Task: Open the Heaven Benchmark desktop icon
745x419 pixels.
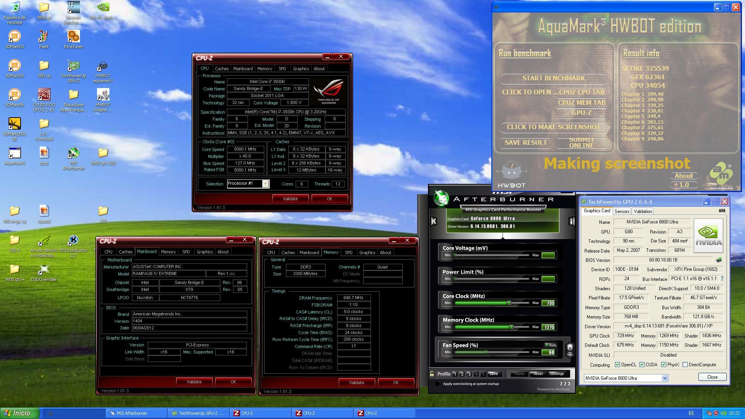Action: point(73,13)
